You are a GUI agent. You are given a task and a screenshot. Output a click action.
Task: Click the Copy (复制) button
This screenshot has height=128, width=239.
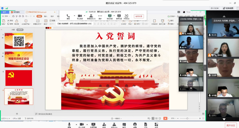[x=10, y=24]
